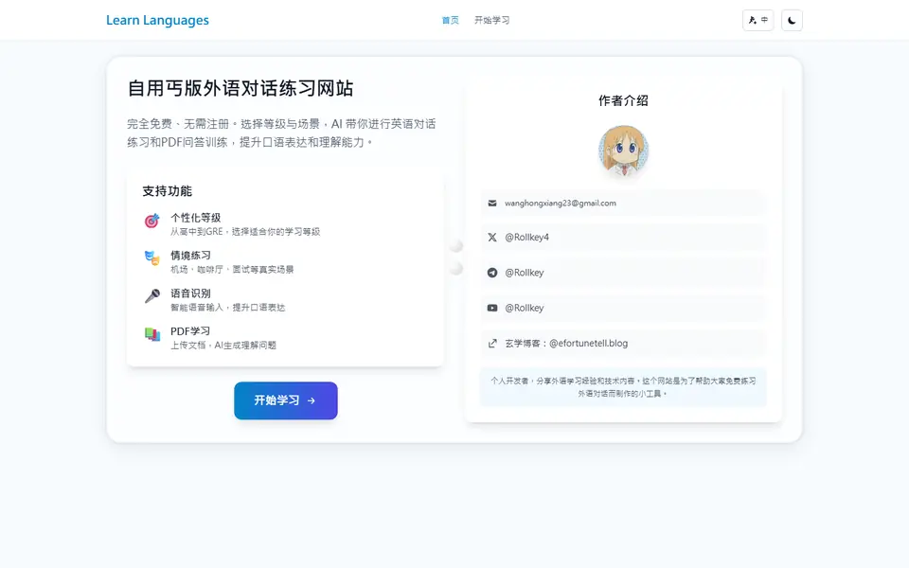Image resolution: width=909 pixels, height=568 pixels.
Task: Click the email envelope icon
Action: coord(492,204)
